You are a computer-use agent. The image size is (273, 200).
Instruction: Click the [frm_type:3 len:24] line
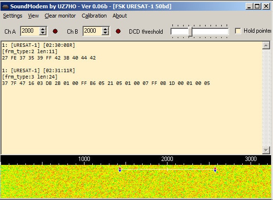coord(30,77)
